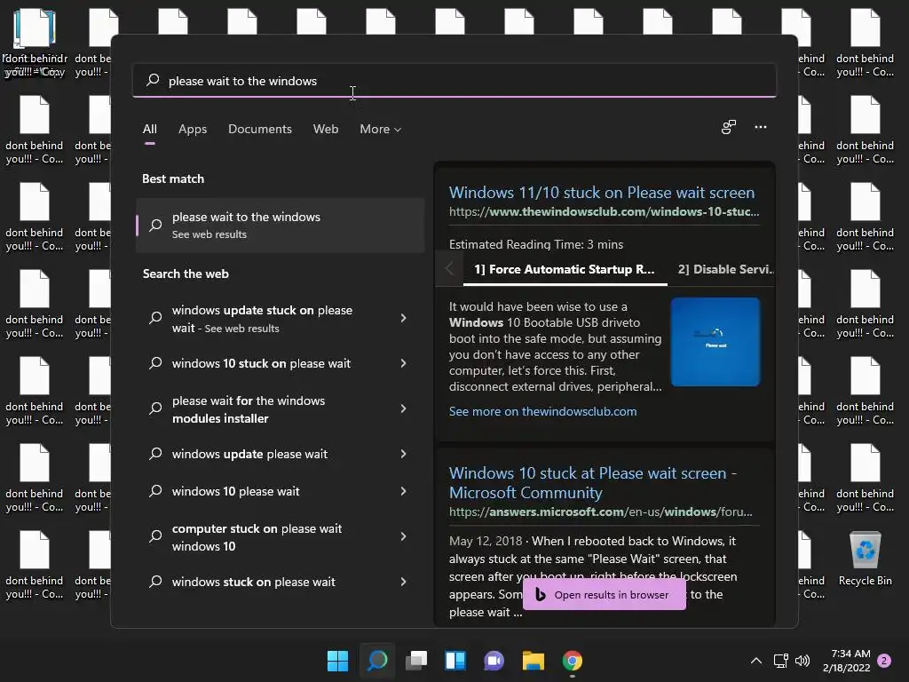Select the All search tab
909x682 pixels.
pyautogui.click(x=149, y=129)
